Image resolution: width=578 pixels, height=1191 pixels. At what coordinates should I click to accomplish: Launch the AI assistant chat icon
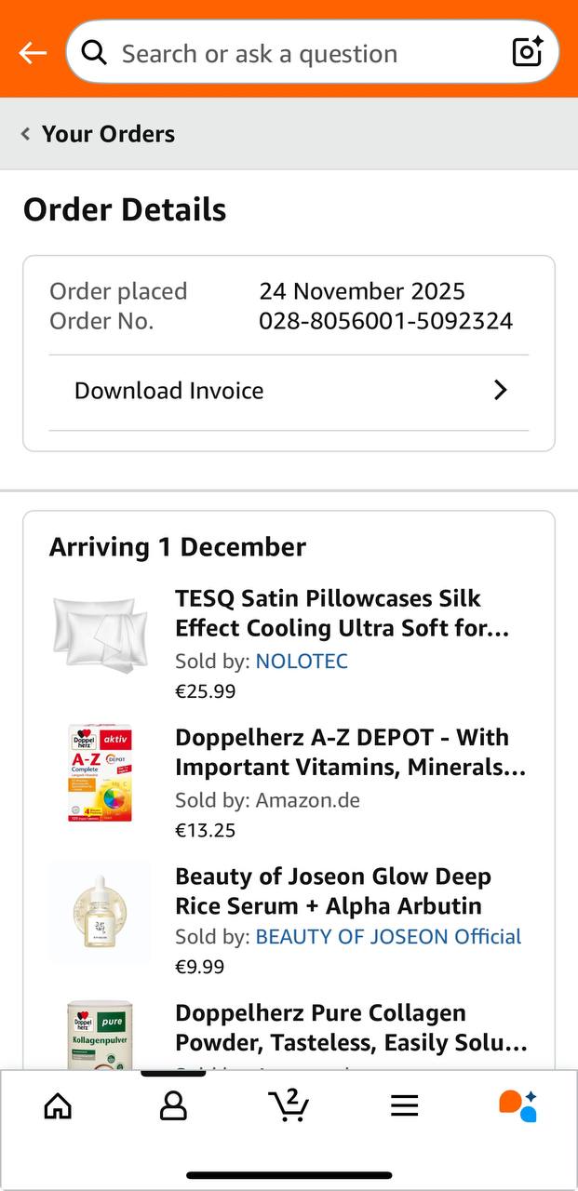518,1105
